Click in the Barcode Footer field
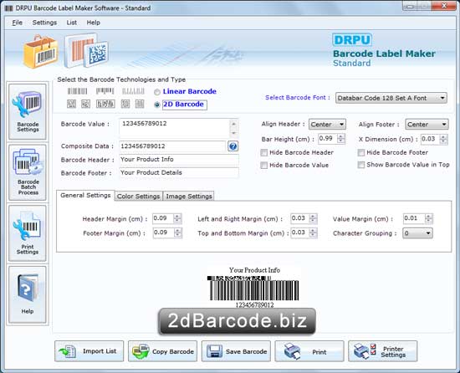 179,173
